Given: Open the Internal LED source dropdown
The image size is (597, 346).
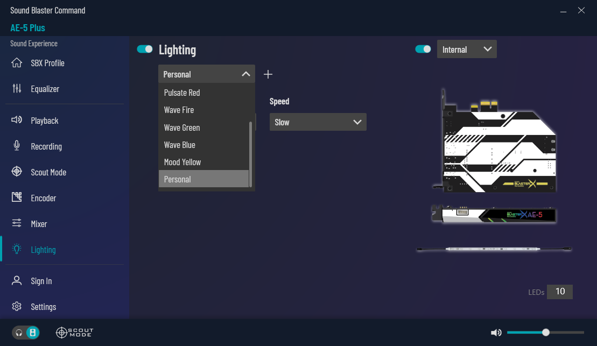Looking at the screenshot, I should (467, 49).
